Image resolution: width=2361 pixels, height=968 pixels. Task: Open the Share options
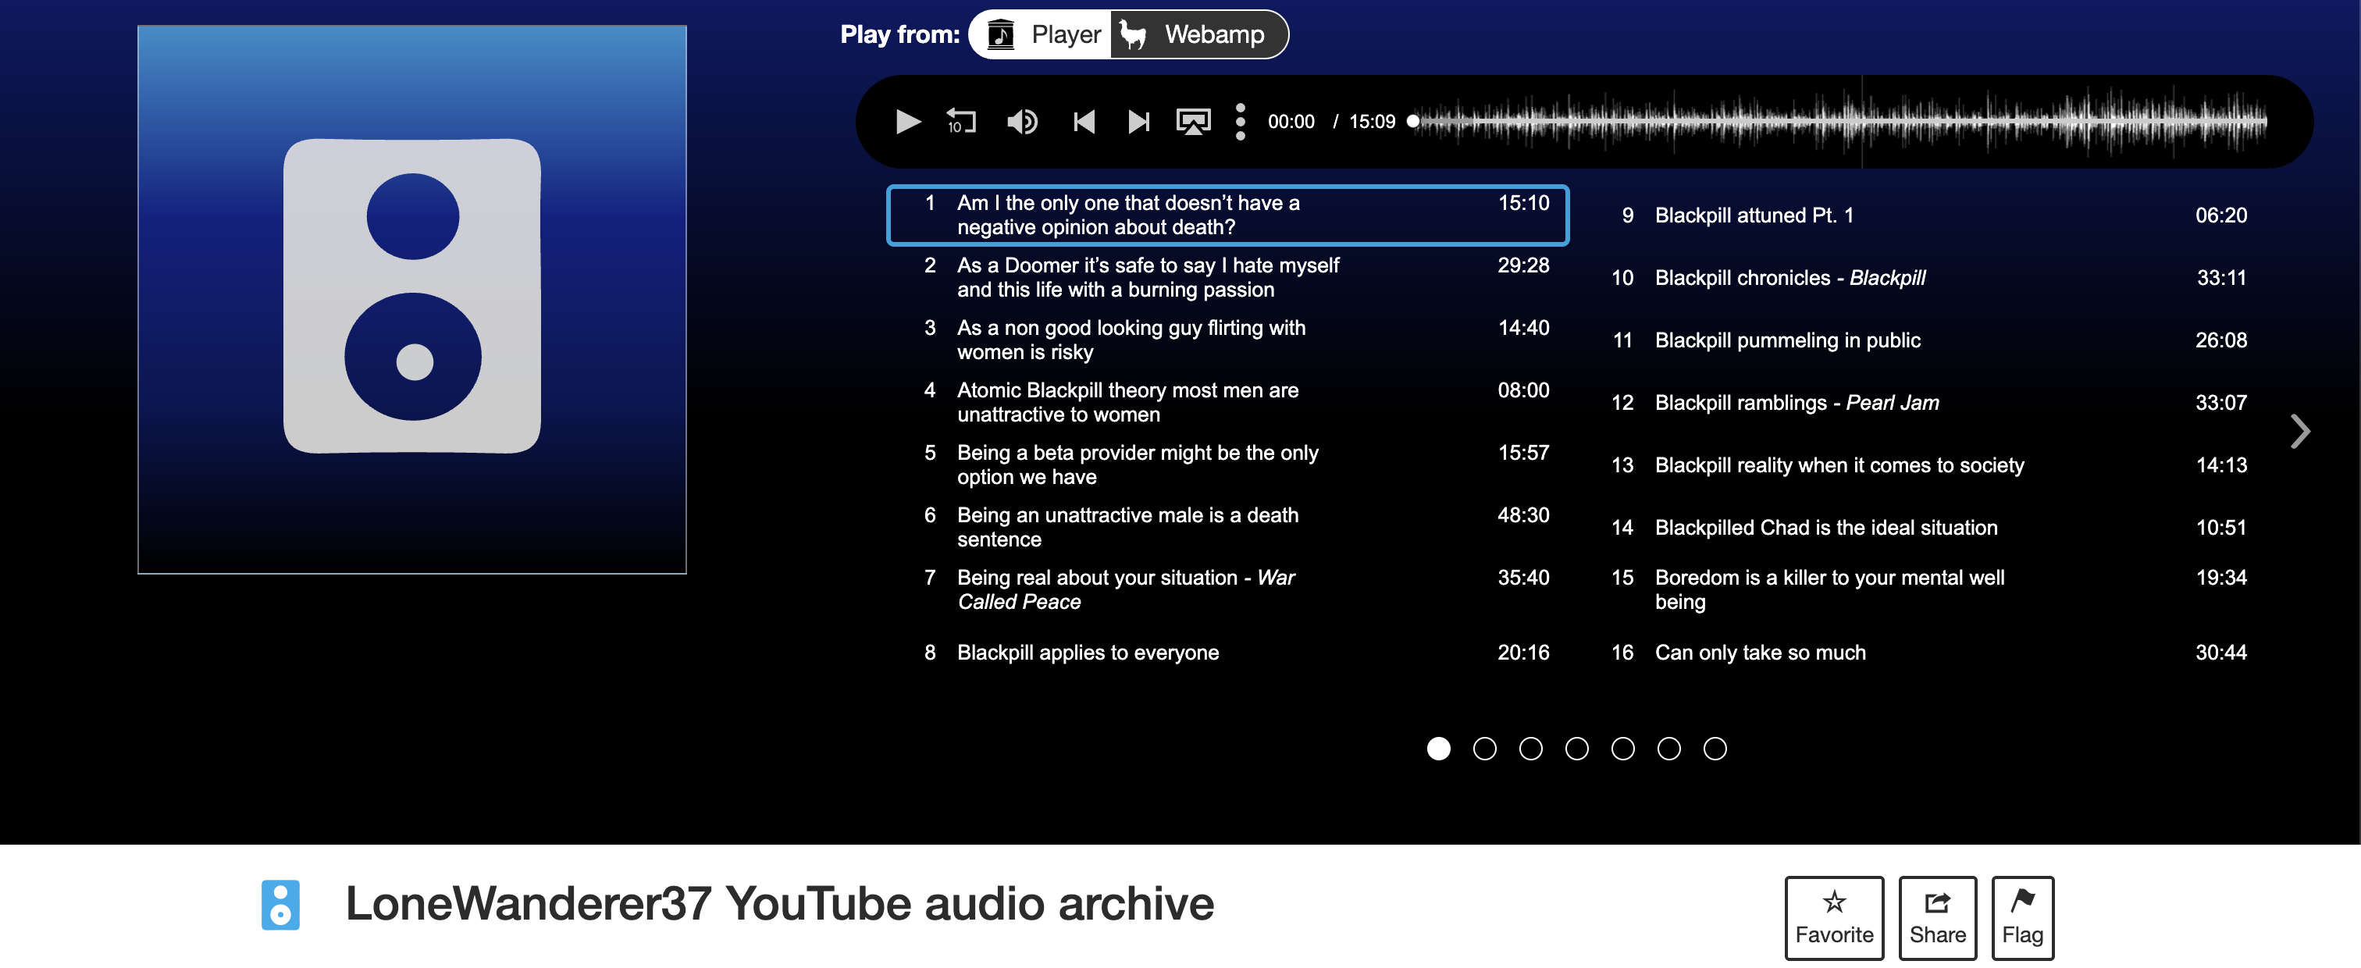click(x=1938, y=917)
